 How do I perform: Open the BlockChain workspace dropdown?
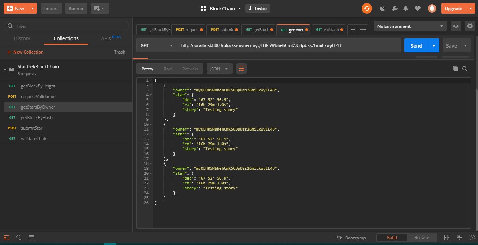pos(240,8)
